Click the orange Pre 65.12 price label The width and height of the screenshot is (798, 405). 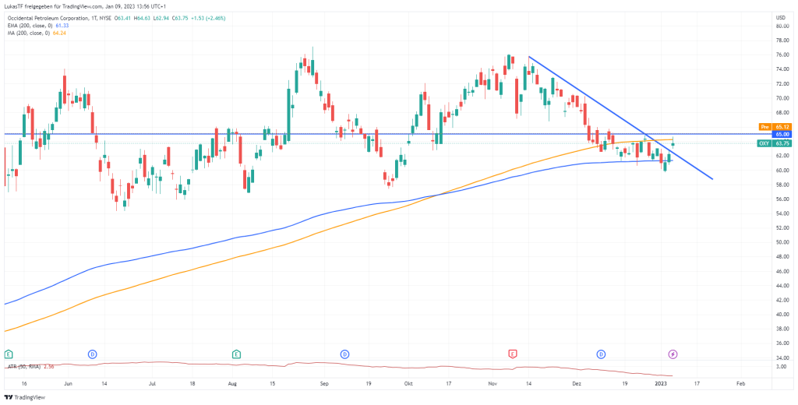[x=771, y=126]
